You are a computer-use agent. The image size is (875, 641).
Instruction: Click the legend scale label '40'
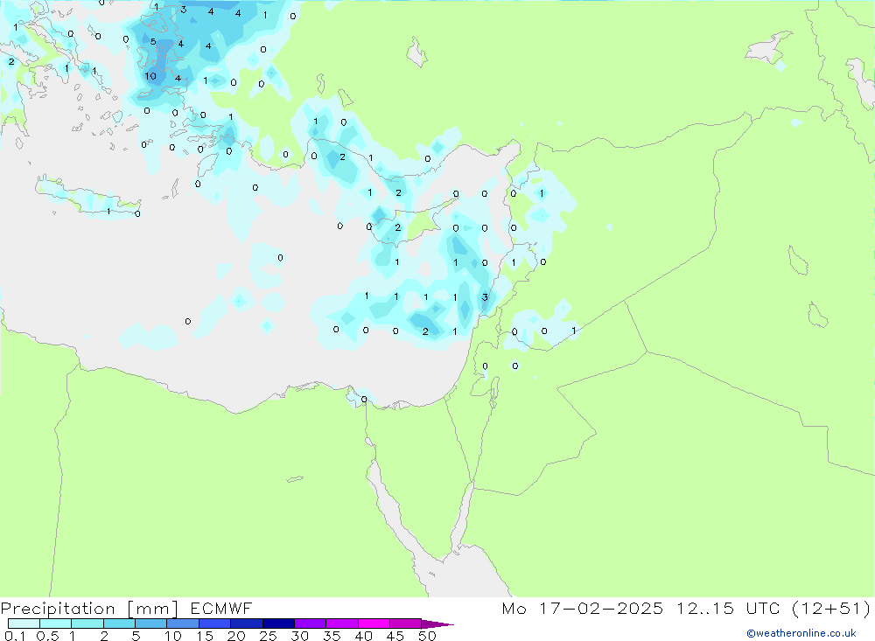363,636
